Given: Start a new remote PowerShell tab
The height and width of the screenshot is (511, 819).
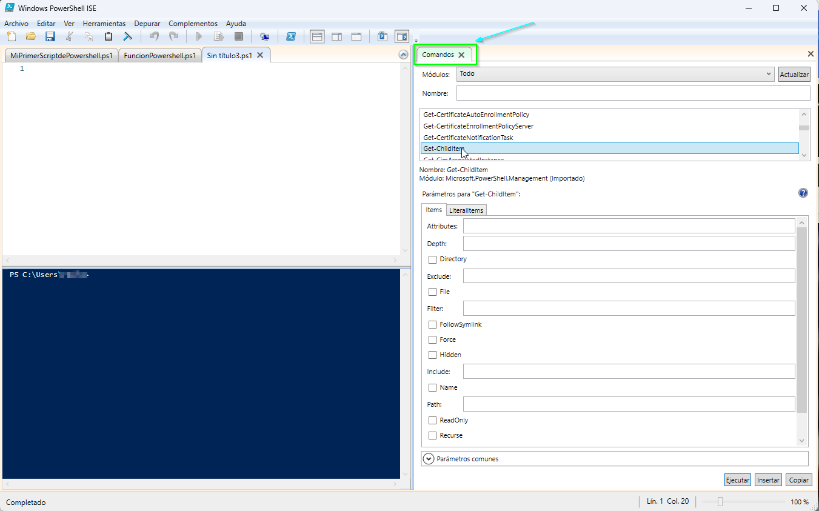Looking at the screenshot, I should pos(264,37).
